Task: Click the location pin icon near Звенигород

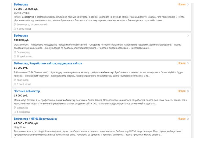Action: (x=15, y=25)
